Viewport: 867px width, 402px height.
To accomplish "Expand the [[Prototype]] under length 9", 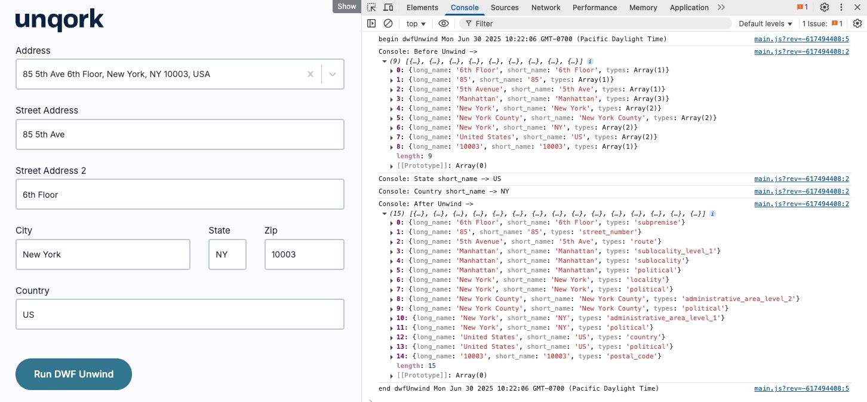I will [x=392, y=165].
